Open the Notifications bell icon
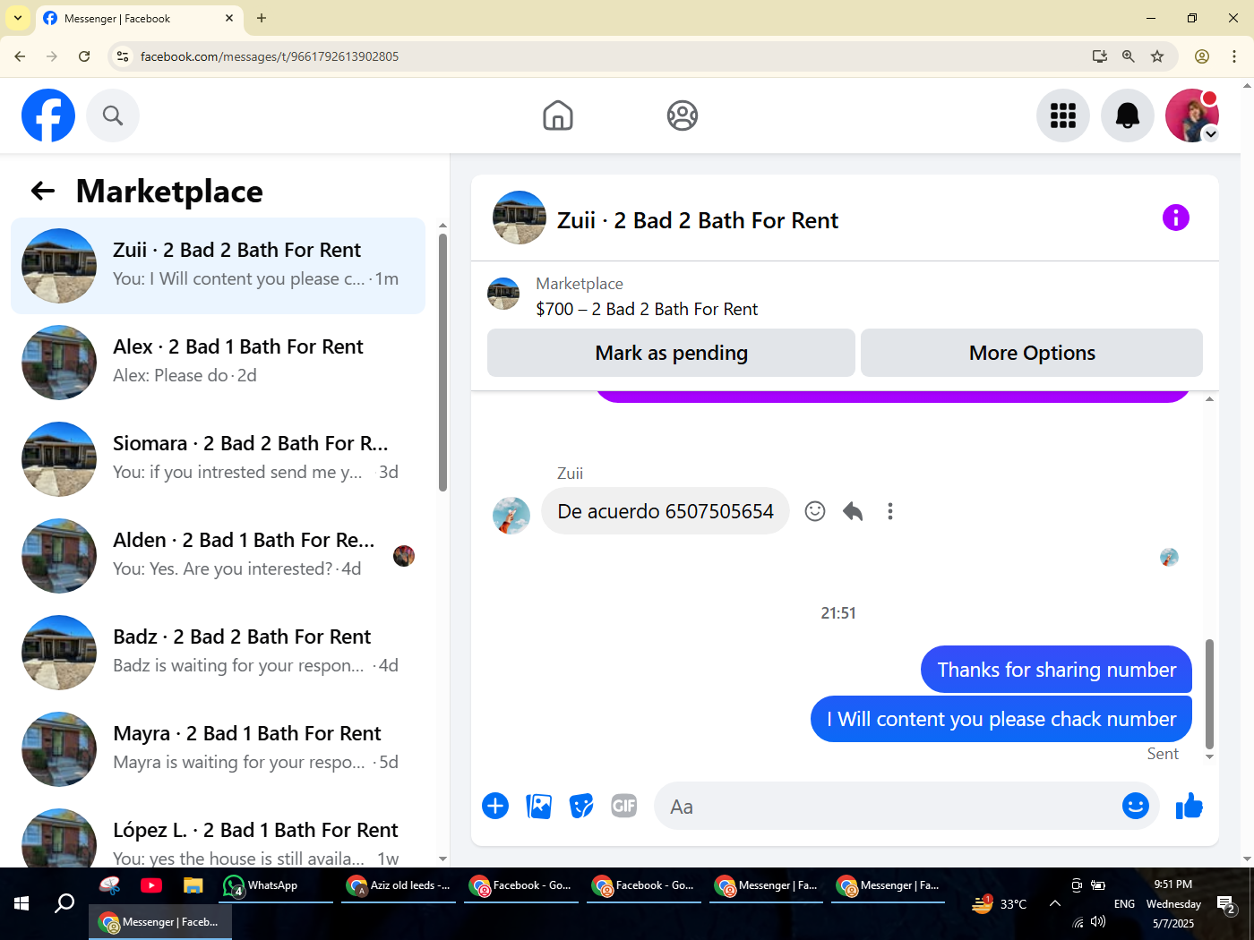This screenshot has height=940, width=1254. [1128, 115]
